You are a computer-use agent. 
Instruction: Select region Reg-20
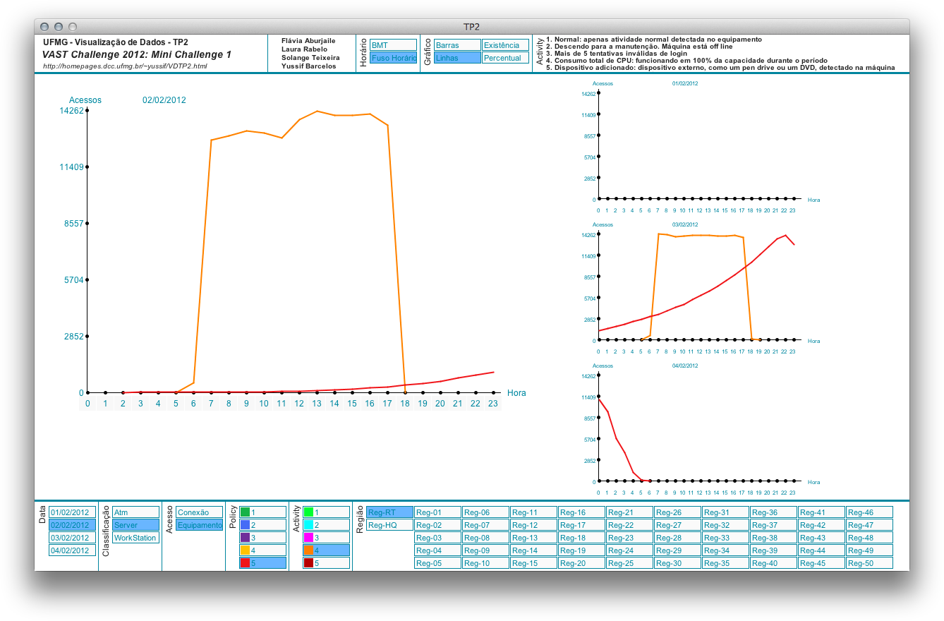(581, 563)
